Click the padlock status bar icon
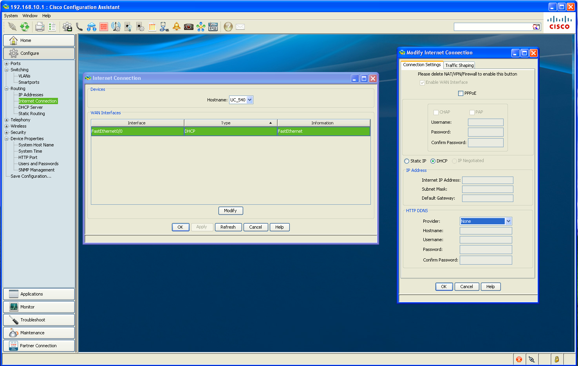578x366 pixels. point(556,359)
